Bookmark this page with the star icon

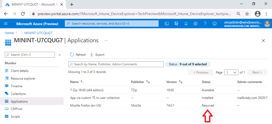[247, 14]
